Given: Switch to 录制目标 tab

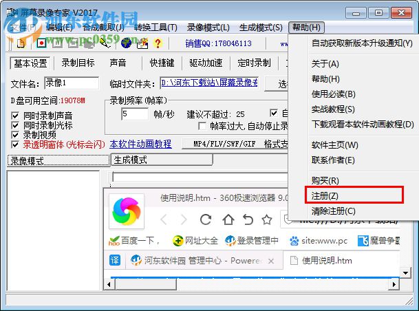Looking at the screenshot, I should pos(78,63).
